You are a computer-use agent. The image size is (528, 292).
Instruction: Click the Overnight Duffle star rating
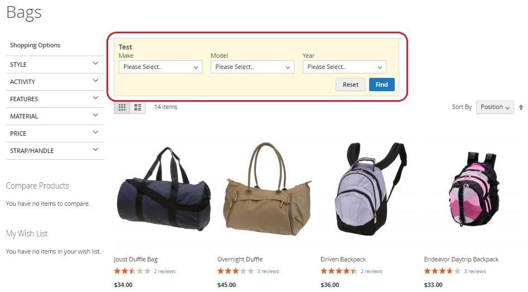(235, 271)
